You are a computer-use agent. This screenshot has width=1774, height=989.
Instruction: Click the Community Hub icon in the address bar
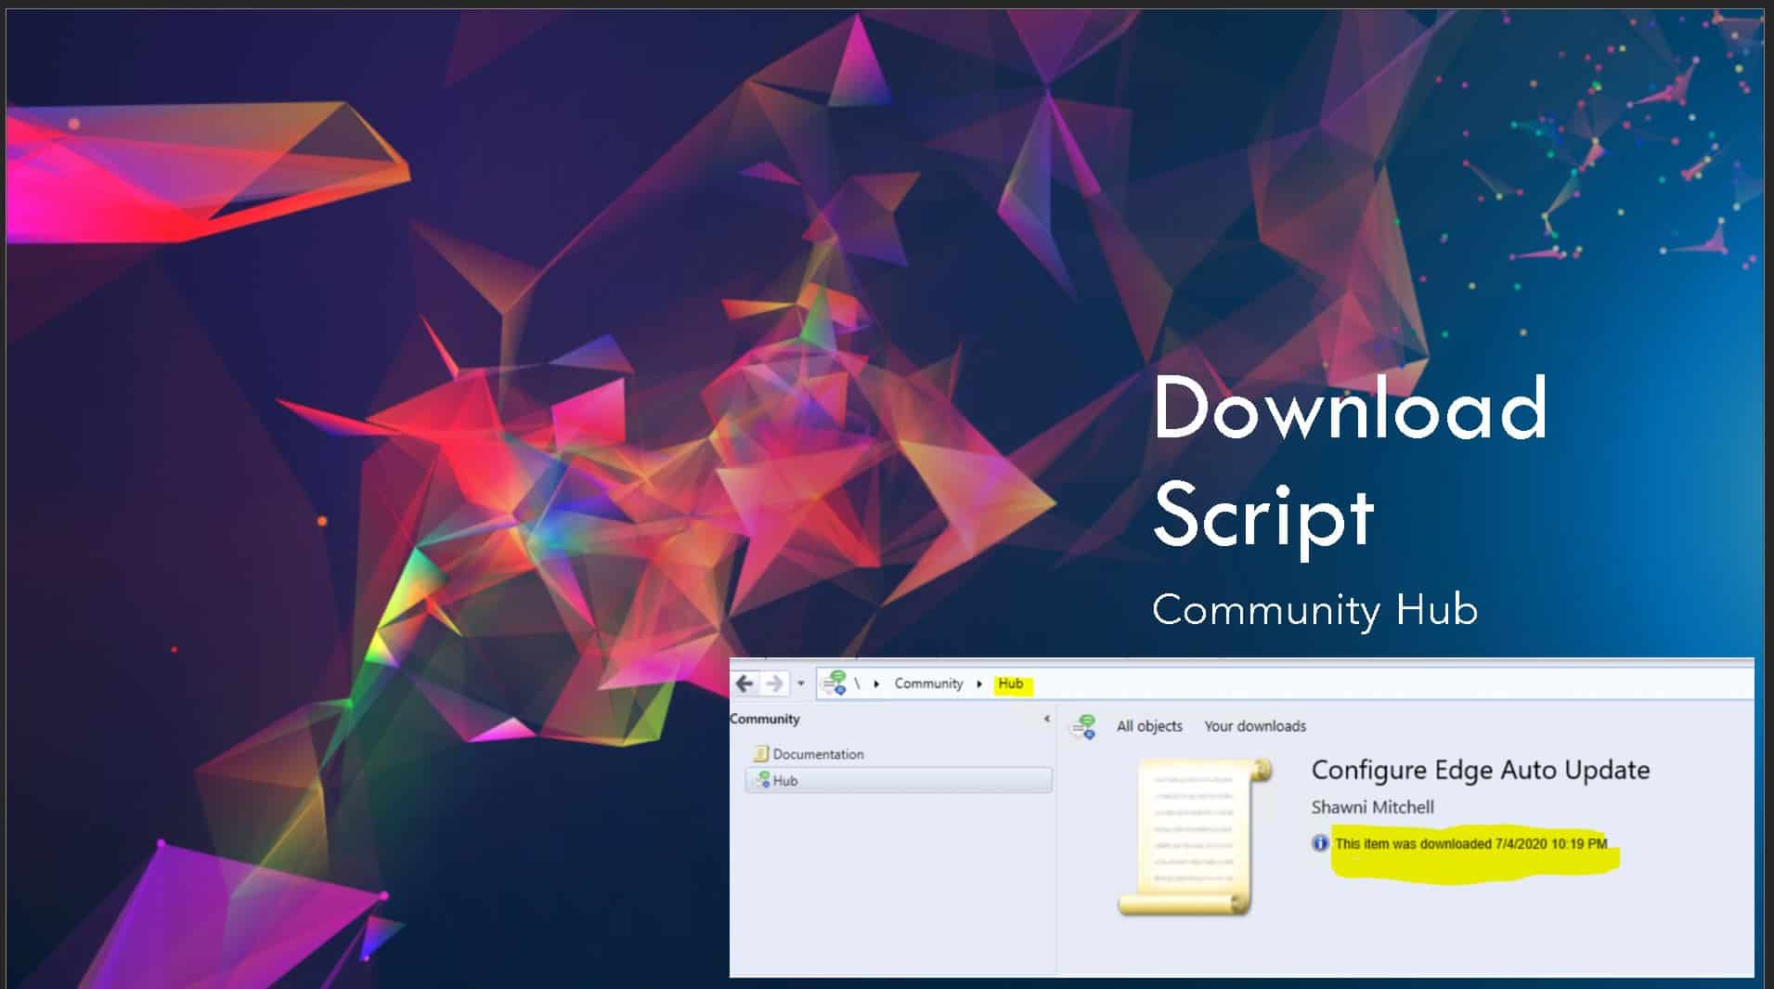click(x=833, y=683)
